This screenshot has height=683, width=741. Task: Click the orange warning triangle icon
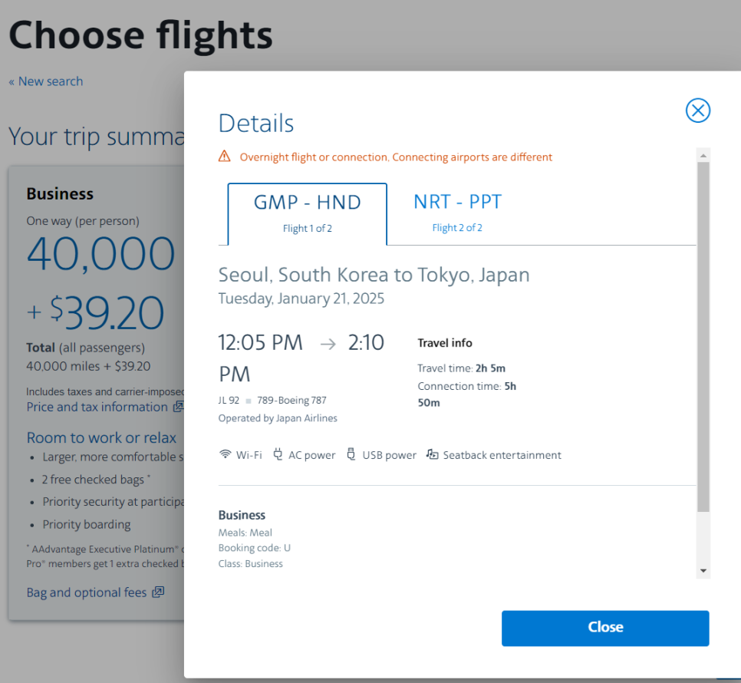pyautogui.click(x=225, y=156)
